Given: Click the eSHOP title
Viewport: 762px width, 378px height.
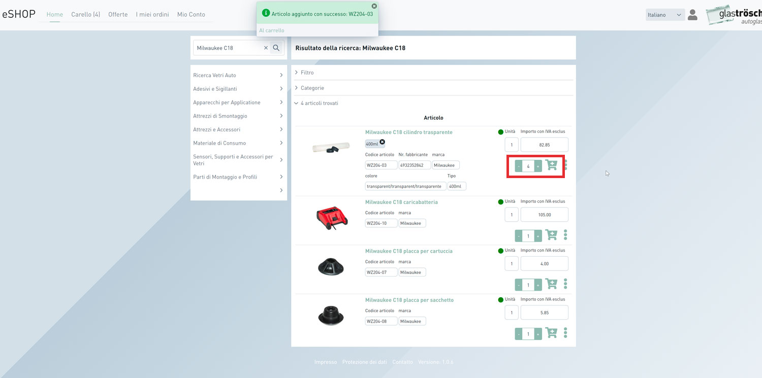Looking at the screenshot, I should [x=19, y=14].
